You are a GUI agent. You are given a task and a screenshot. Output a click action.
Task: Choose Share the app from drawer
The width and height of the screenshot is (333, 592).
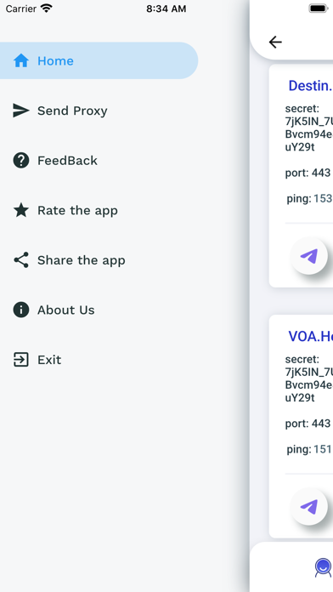click(x=99, y=259)
